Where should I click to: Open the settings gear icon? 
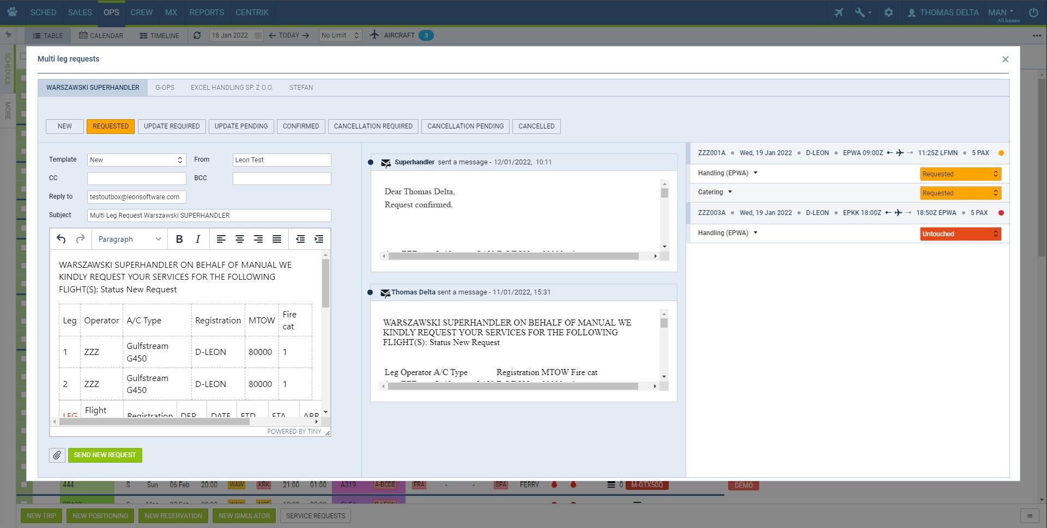point(888,13)
